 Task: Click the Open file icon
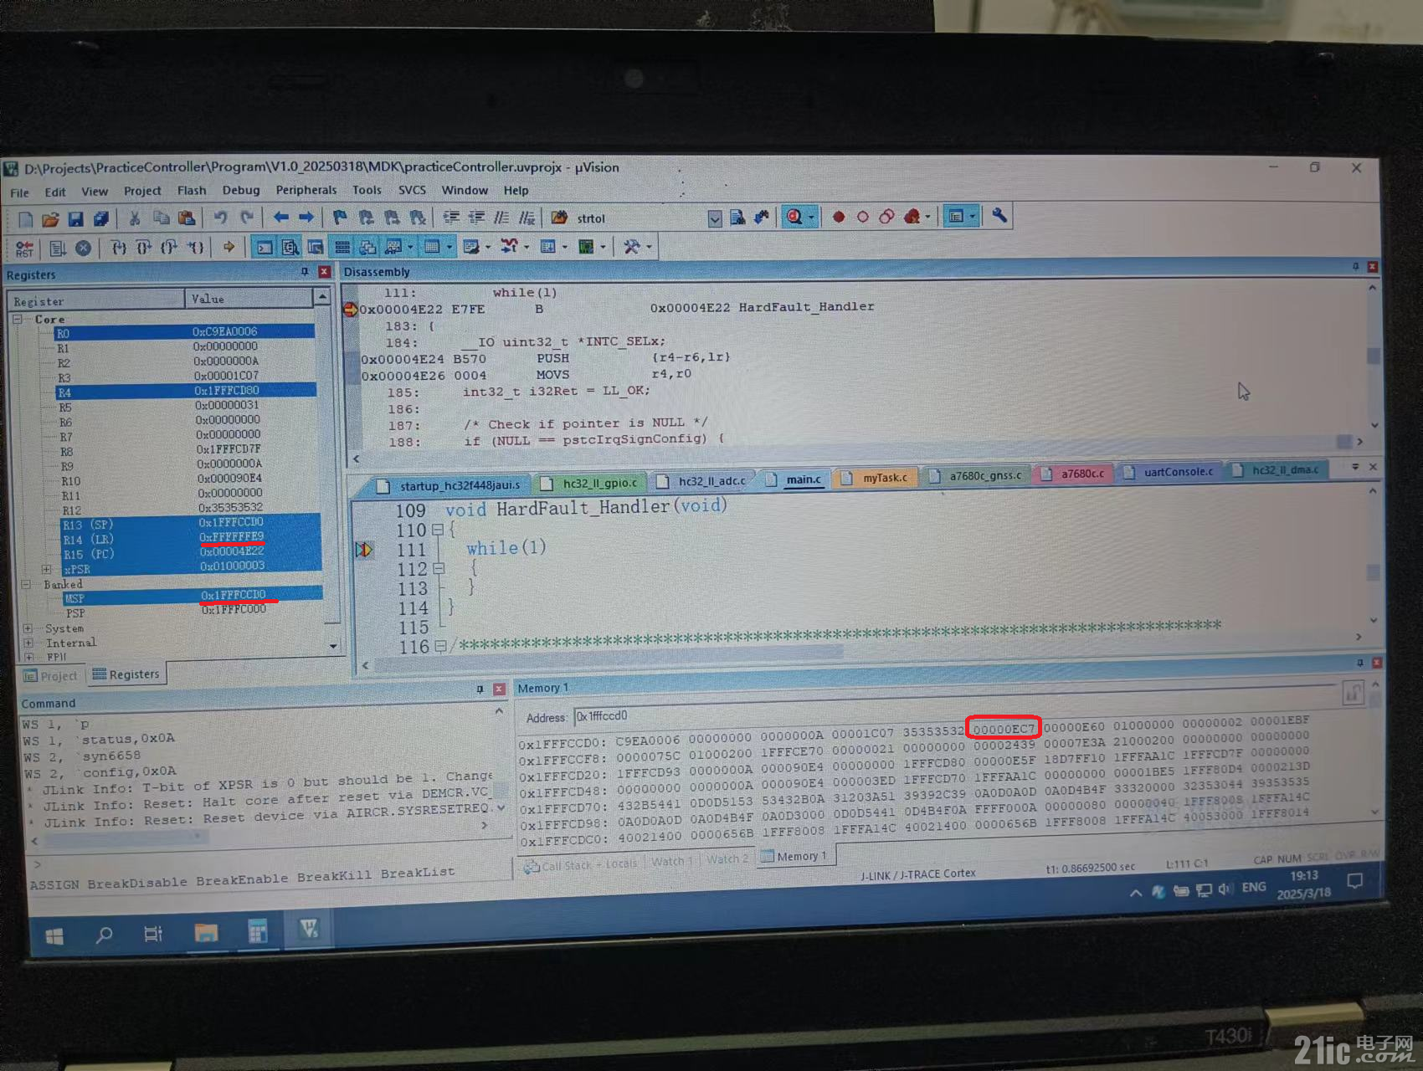click(50, 219)
